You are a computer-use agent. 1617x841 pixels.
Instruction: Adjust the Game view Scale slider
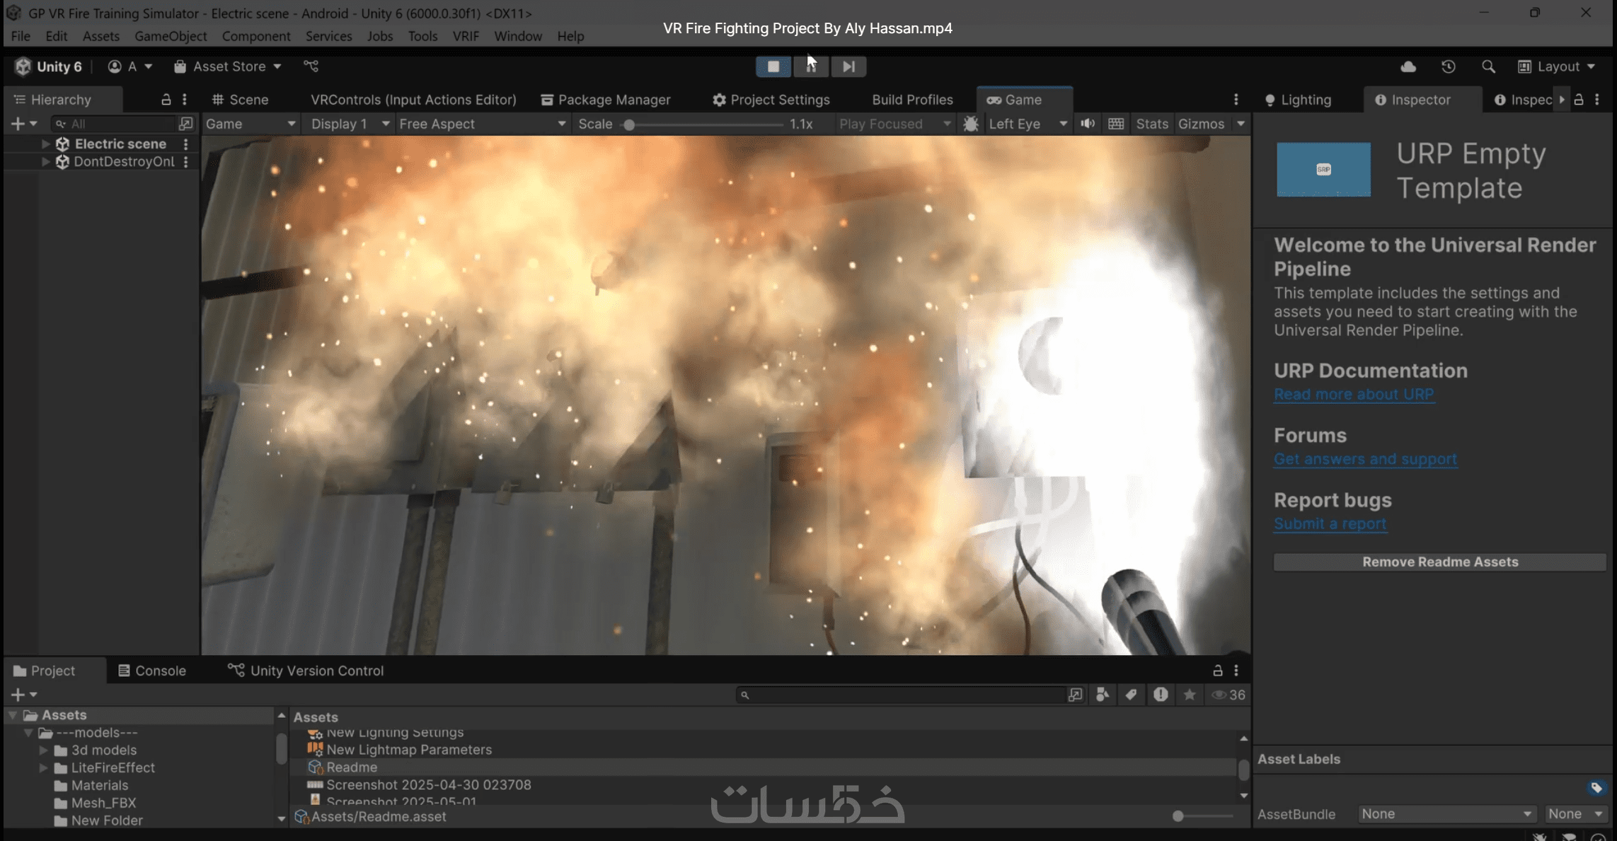coord(629,124)
